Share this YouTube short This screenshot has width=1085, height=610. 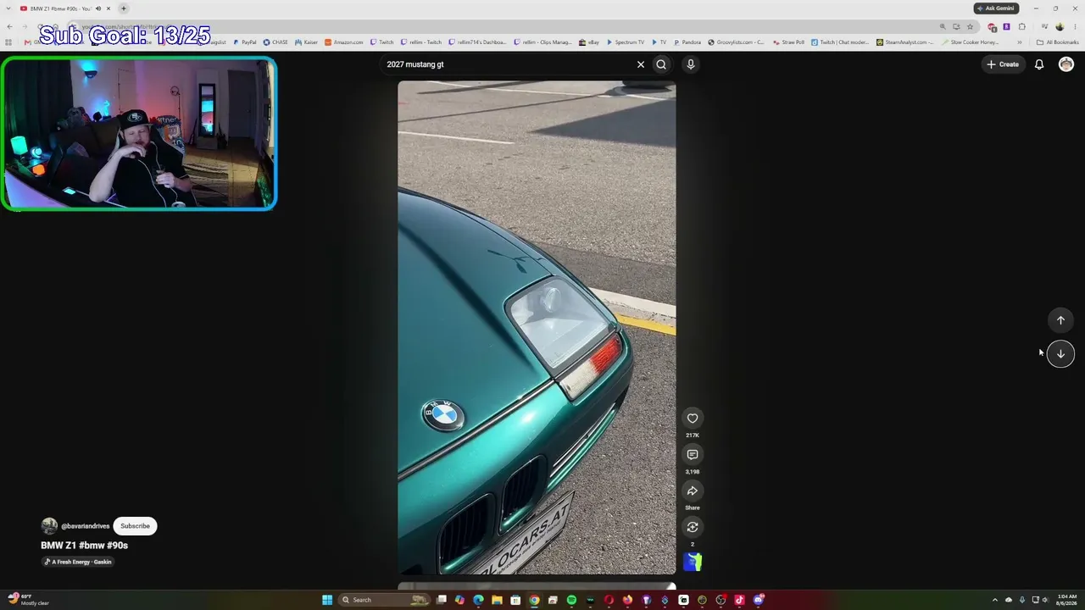[693, 491]
